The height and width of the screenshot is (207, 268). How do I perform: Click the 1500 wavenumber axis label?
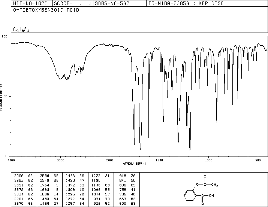point(159,160)
